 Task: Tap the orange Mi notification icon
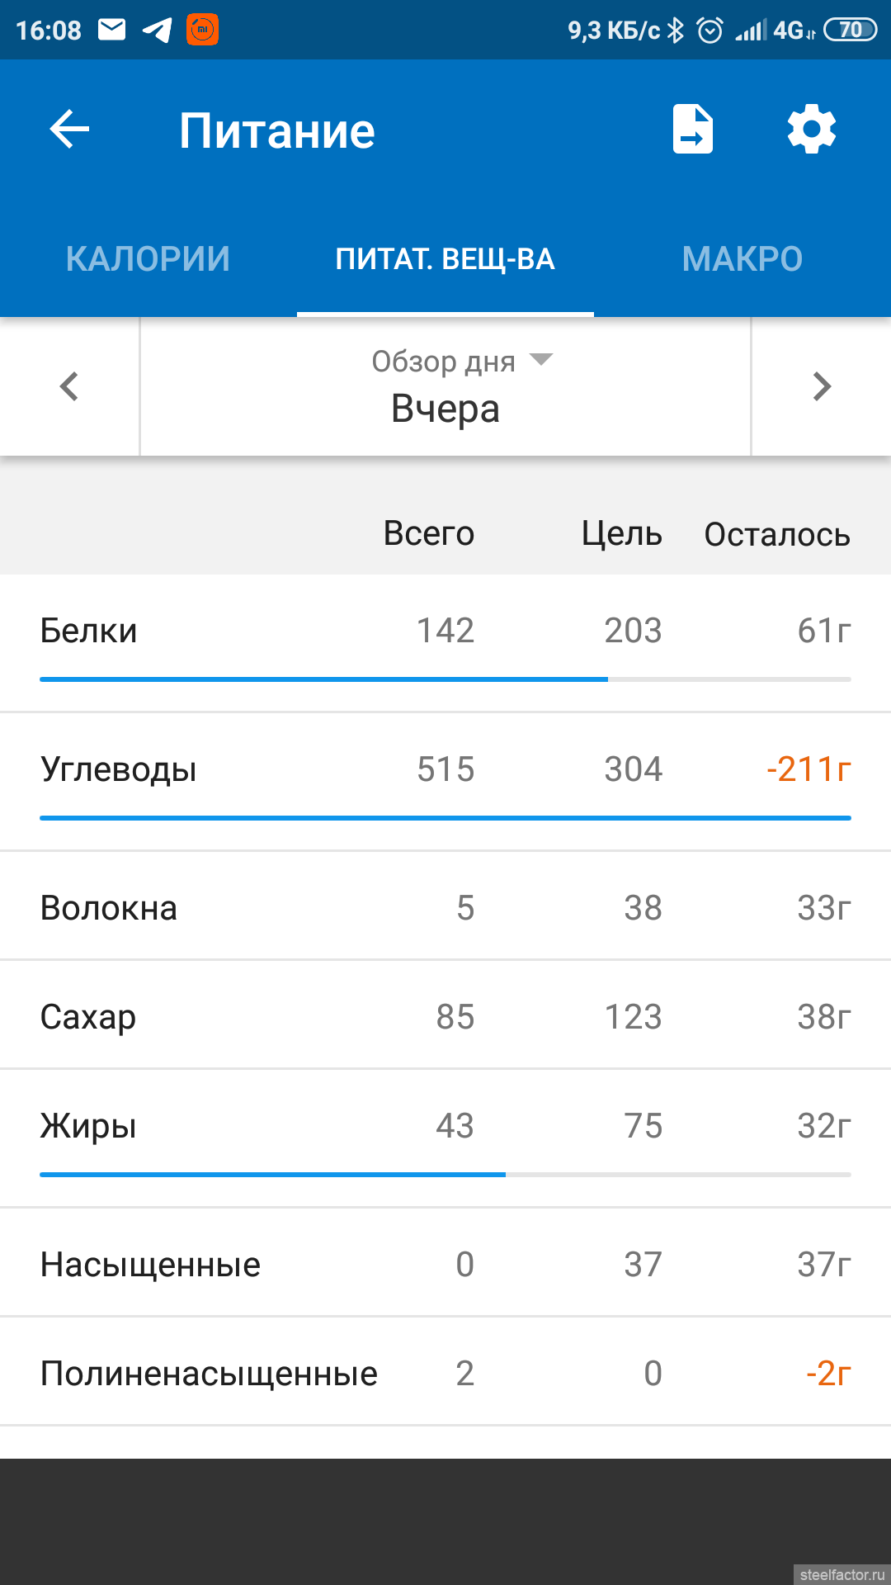202,31
